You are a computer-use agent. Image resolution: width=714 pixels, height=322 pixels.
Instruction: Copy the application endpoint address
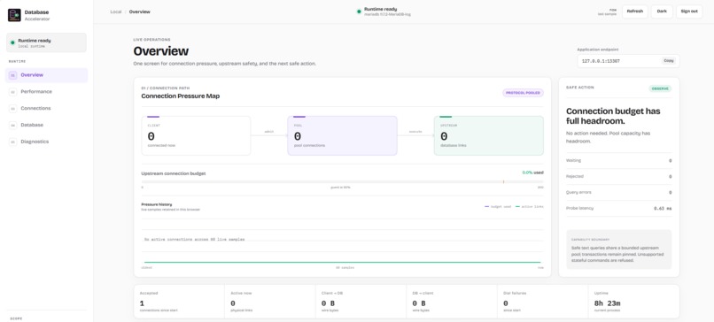(x=669, y=60)
